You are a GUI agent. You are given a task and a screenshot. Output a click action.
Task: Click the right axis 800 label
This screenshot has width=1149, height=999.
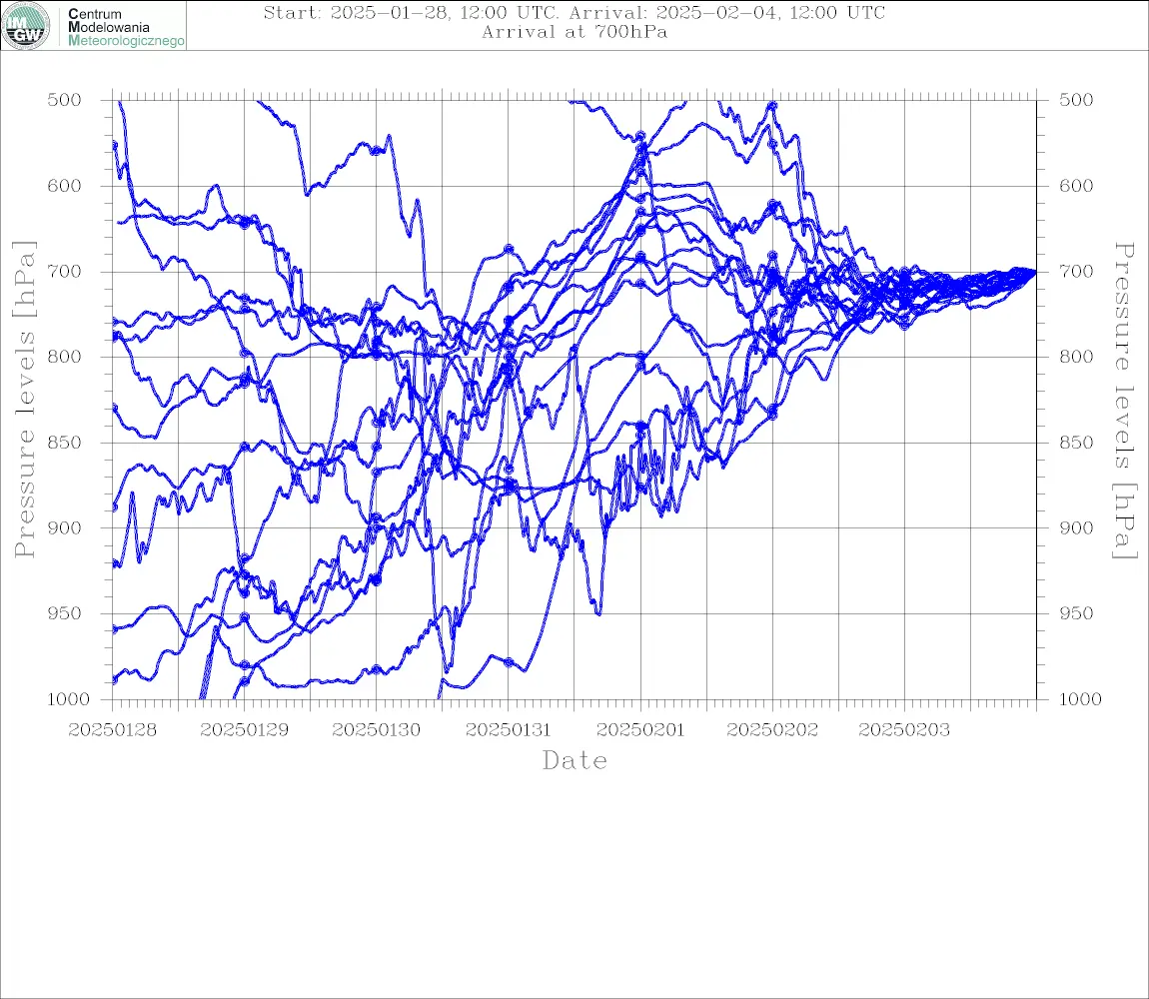[x=1076, y=357]
